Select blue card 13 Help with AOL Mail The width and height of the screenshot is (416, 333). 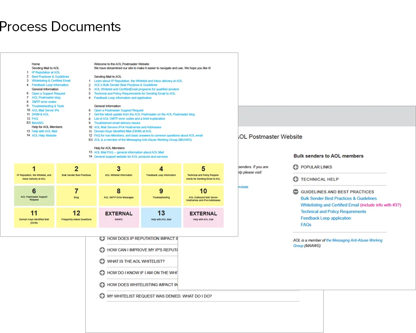pyautogui.click(x=161, y=218)
